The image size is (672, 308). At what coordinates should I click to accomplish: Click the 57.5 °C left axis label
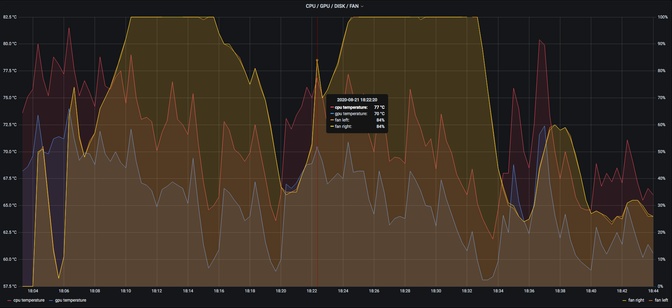click(10, 286)
